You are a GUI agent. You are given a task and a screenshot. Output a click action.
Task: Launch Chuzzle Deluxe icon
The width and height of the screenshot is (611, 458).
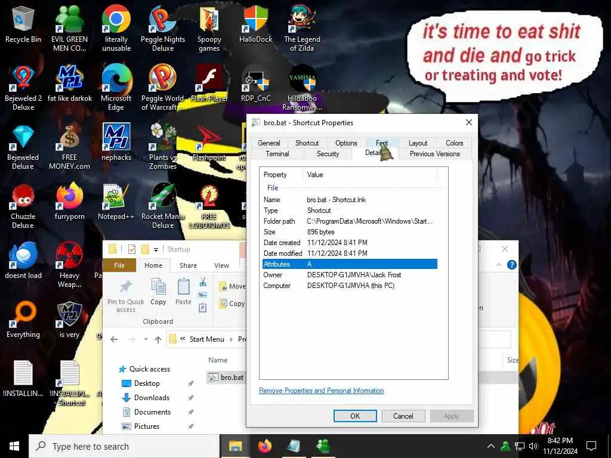coord(23,206)
